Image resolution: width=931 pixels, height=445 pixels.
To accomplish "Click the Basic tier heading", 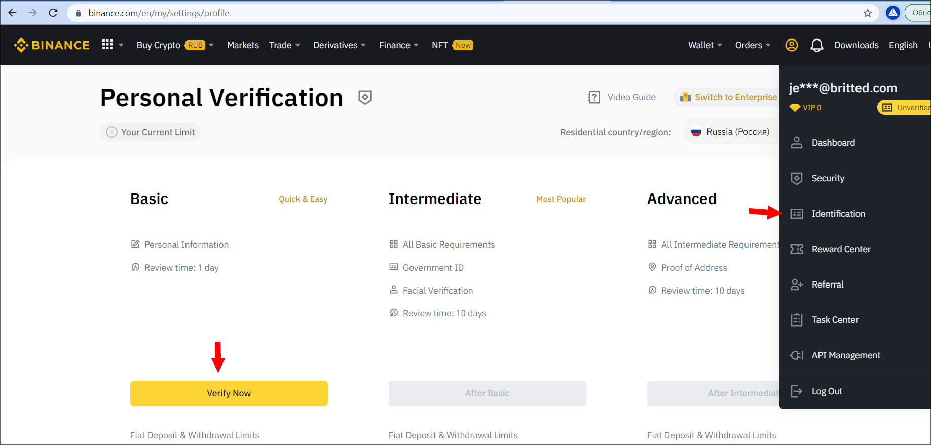I will (x=149, y=199).
